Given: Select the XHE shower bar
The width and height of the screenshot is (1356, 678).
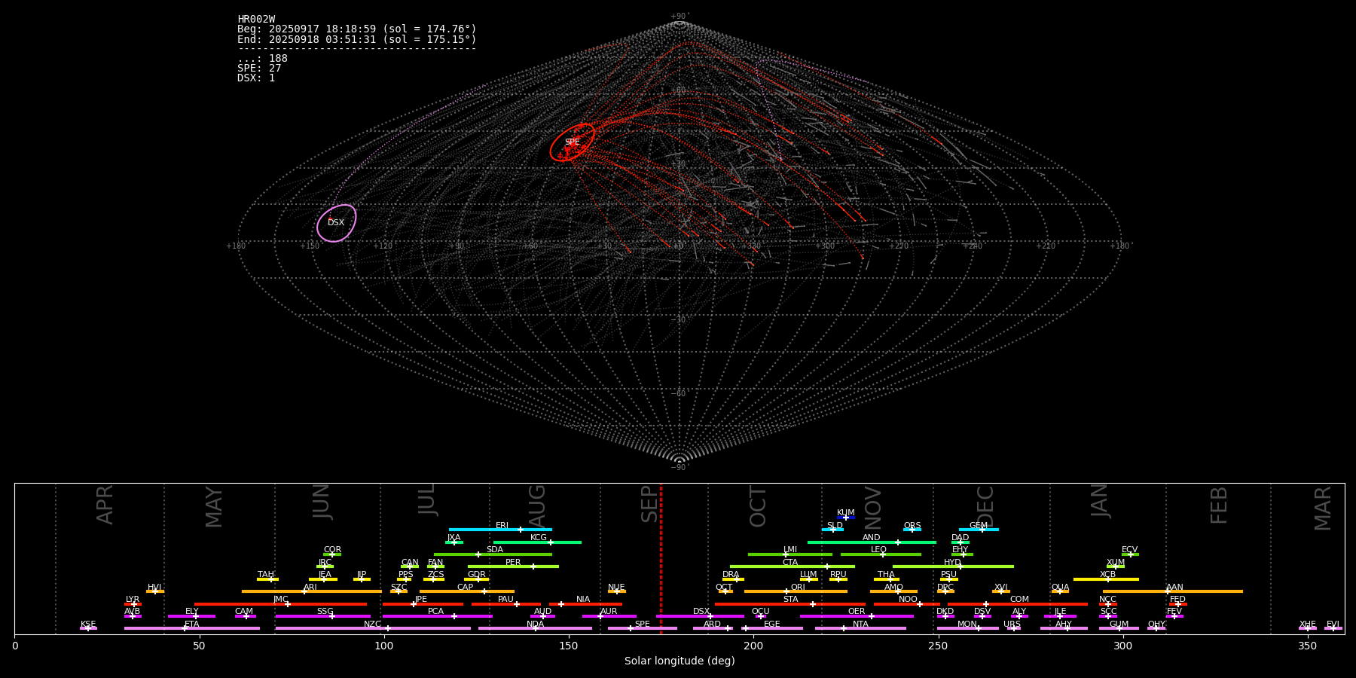Looking at the screenshot, I should (1308, 628).
